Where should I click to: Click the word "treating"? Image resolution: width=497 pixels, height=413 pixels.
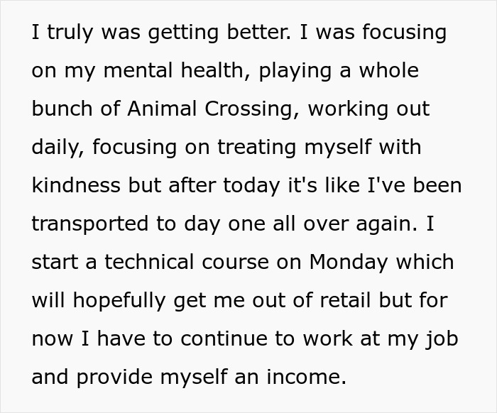[257, 148]
